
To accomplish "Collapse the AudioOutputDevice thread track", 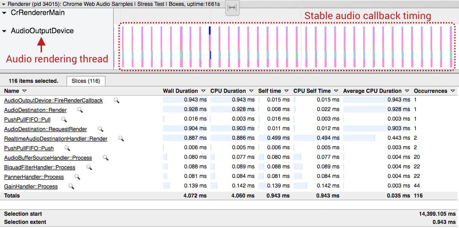I will (4, 31).
